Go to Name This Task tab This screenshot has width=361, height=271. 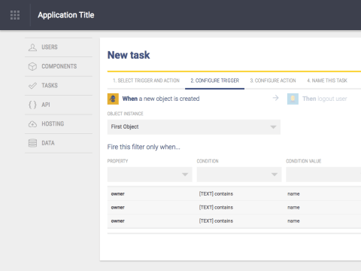pyautogui.click(x=327, y=81)
